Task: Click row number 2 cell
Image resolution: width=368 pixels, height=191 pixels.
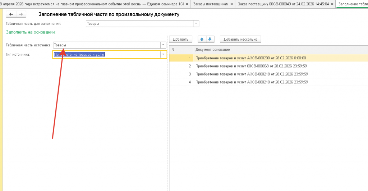Action: point(181,66)
